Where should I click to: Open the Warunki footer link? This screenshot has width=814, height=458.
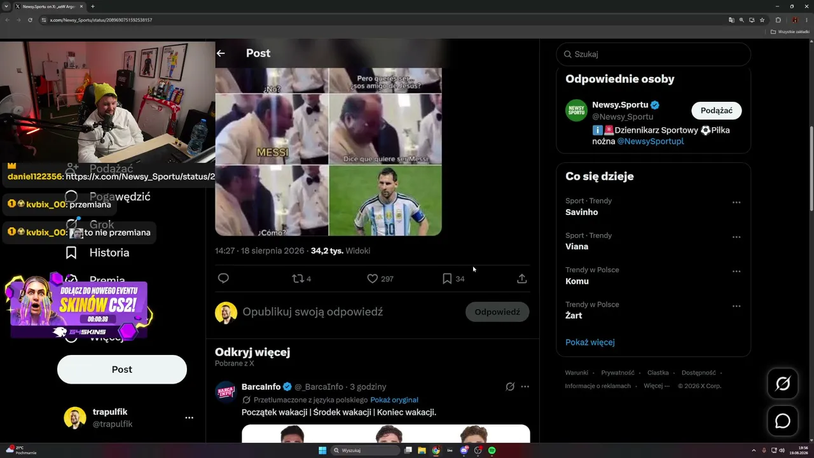coord(577,373)
